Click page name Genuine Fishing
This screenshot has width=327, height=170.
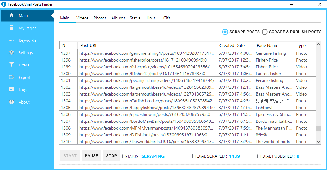(x=271, y=53)
